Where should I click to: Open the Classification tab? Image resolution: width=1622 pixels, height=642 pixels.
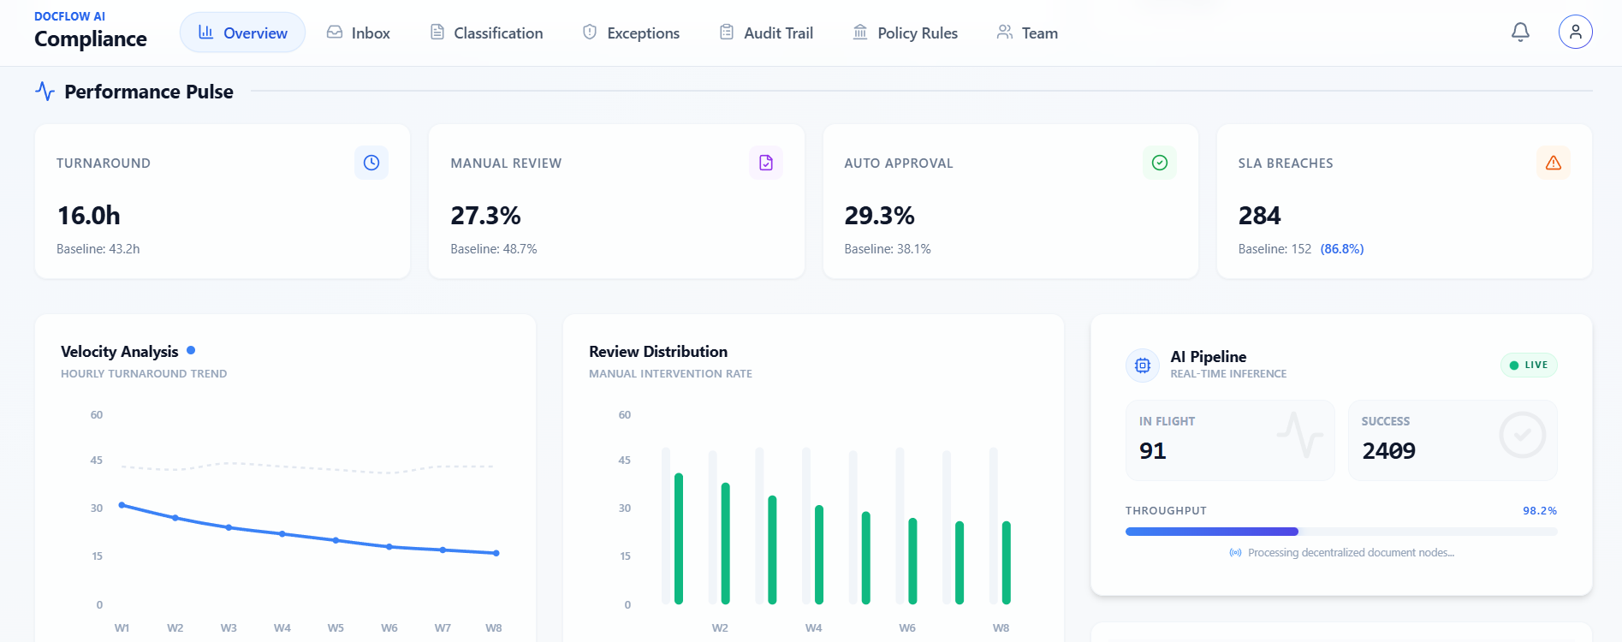tap(486, 33)
